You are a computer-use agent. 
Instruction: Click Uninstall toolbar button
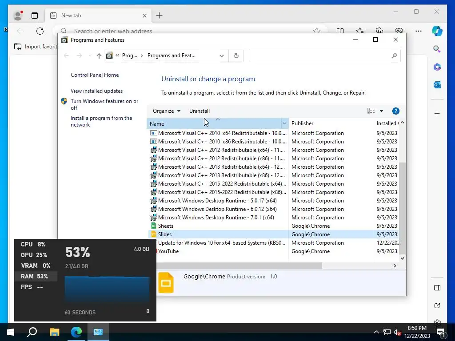200,111
